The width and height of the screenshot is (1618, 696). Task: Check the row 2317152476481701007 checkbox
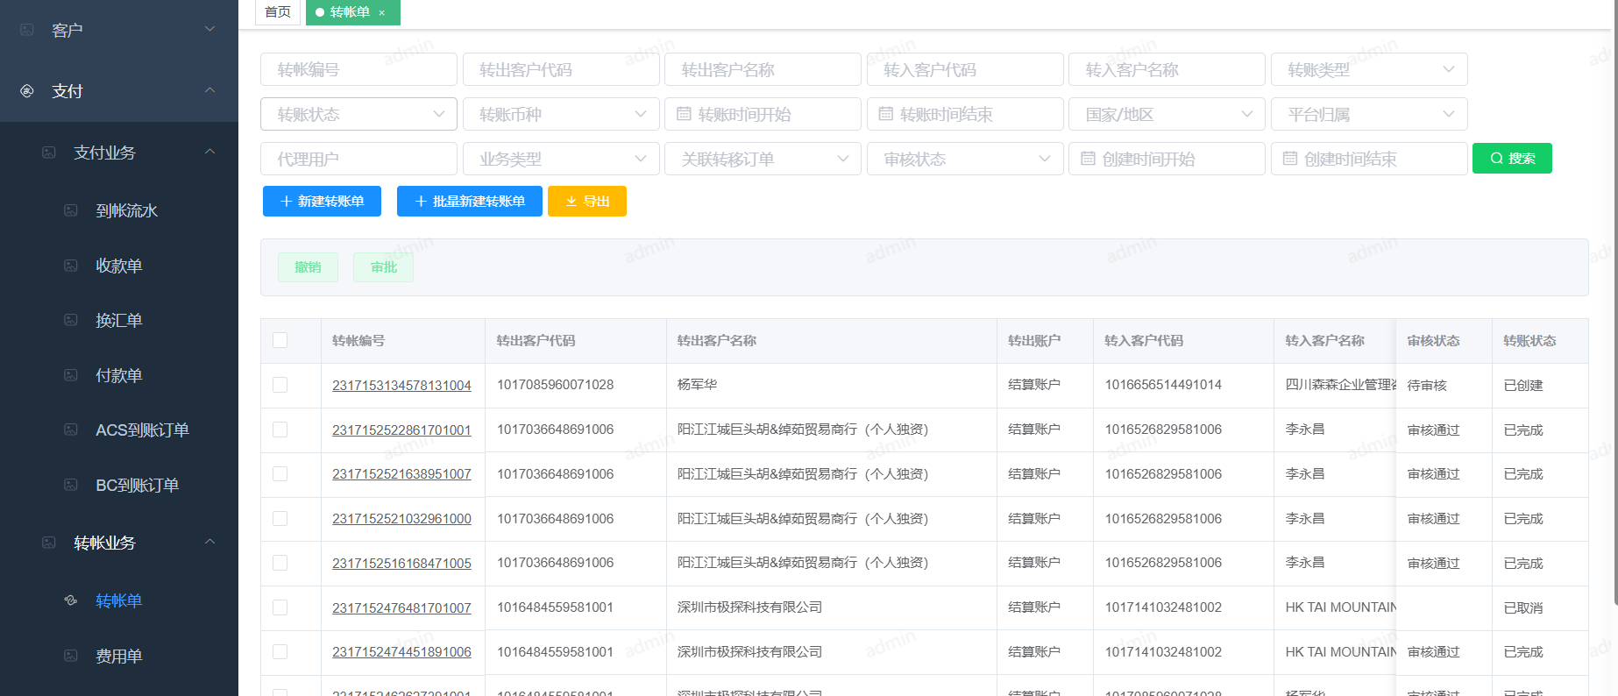pyautogui.click(x=280, y=607)
